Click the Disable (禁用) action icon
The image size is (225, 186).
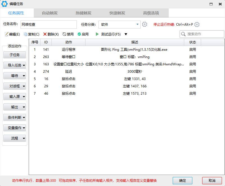pyautogui.click(x=64, y=34)
